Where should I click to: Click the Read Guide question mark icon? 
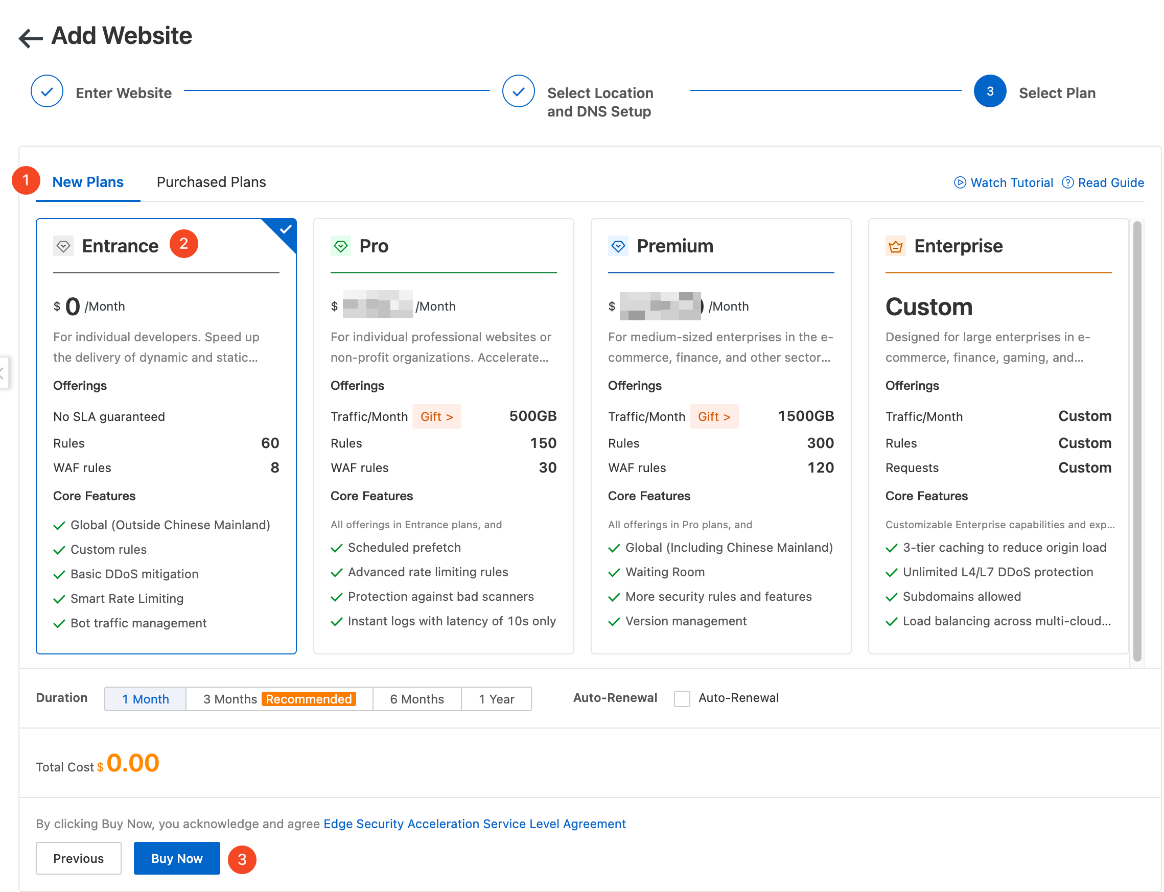click(1067, 183)
